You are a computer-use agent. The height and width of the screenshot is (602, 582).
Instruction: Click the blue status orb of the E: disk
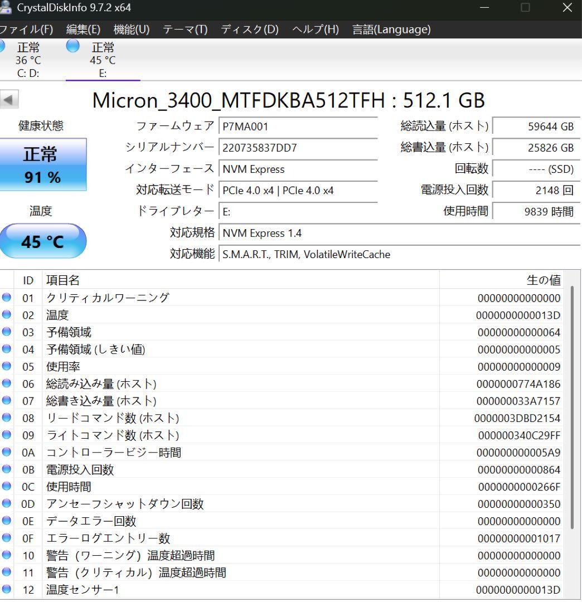(72, 46)
